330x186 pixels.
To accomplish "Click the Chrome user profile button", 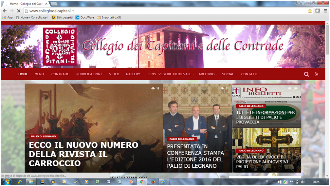I will click(299, 3).
